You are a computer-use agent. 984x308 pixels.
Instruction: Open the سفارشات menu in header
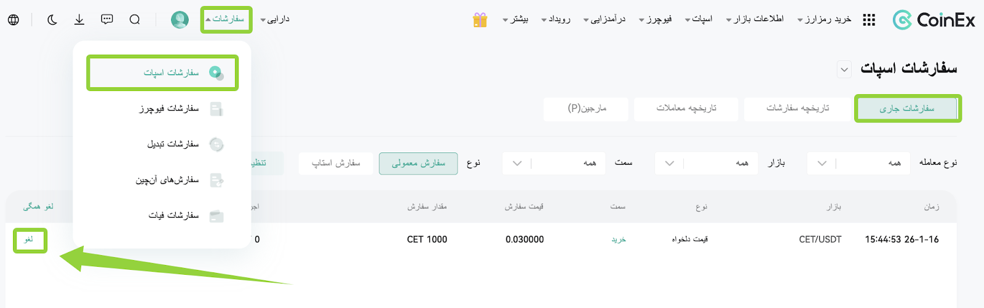tap(226, 20)
